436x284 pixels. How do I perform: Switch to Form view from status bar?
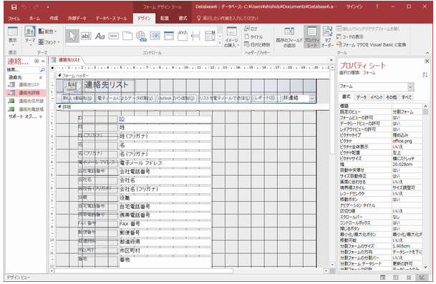pos(382,278)
